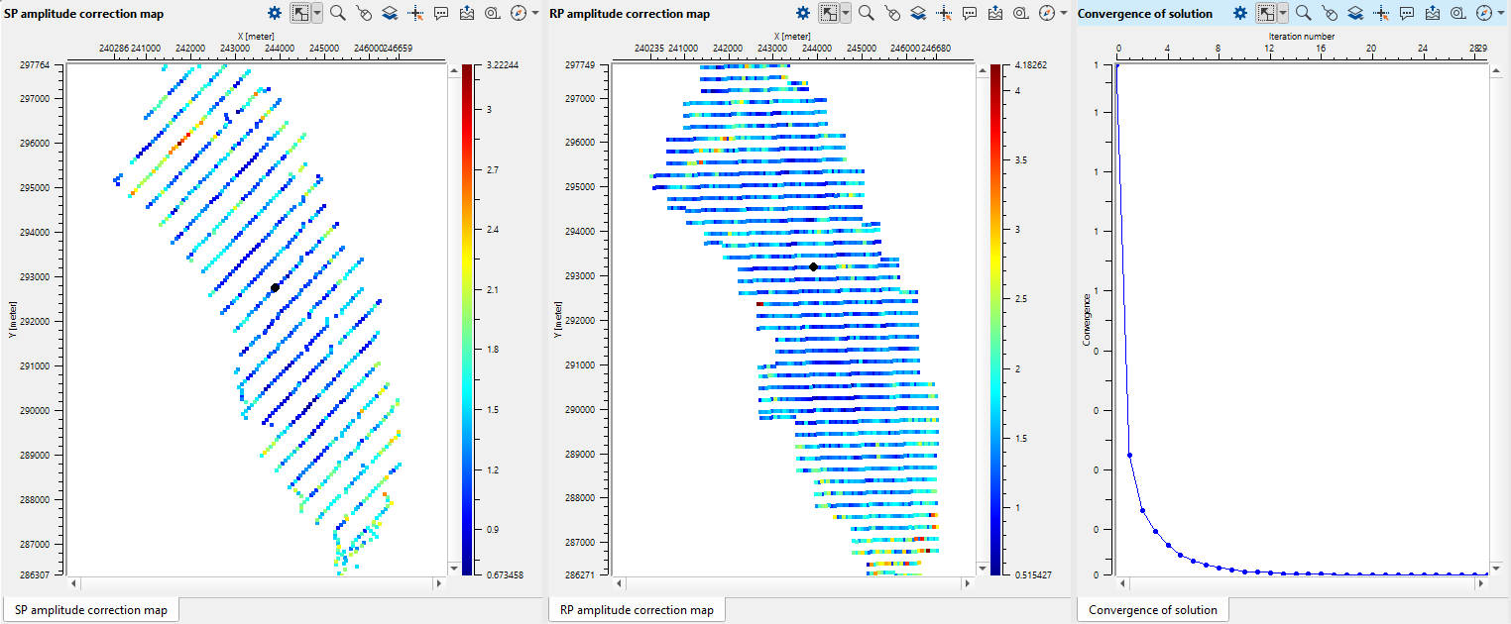The image size is (1511, 624).
Task: Select Convergence of solution bottom tab
Action: point(1152,609)
